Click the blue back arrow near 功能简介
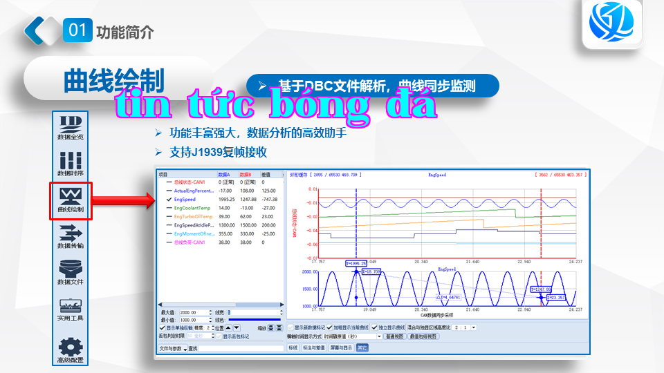The width and height of the screenshot is (664, 373). click(x=35, y=30)
